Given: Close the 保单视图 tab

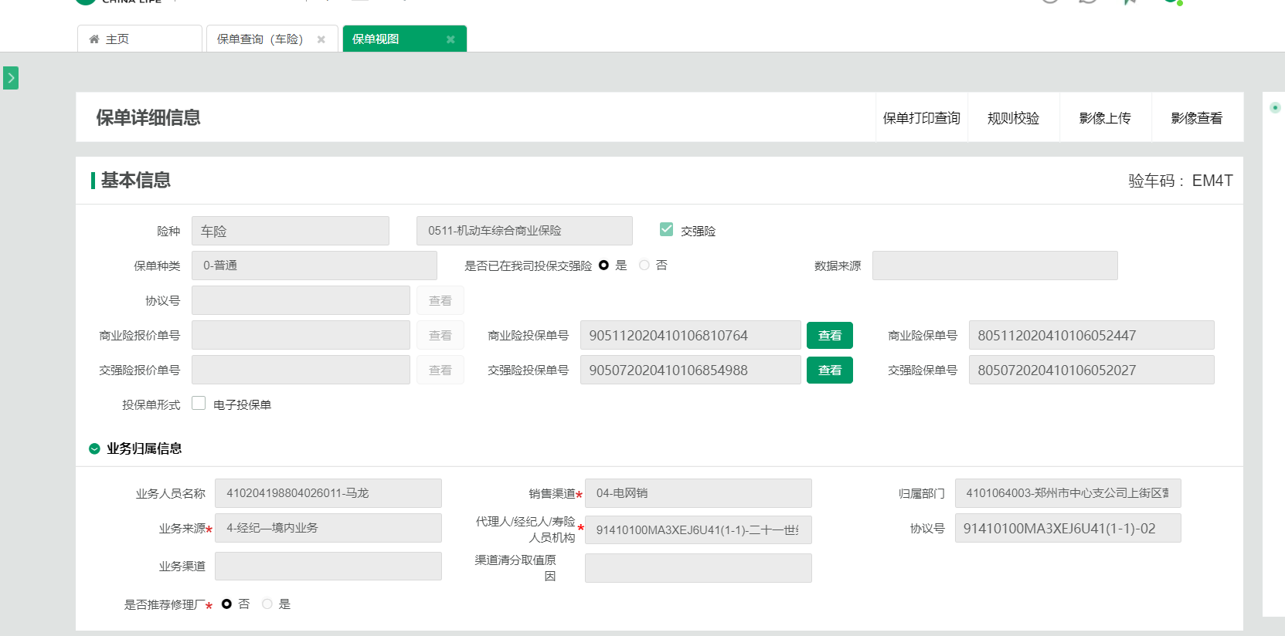Looking at the screenshot, I should (x=450, y=39).
